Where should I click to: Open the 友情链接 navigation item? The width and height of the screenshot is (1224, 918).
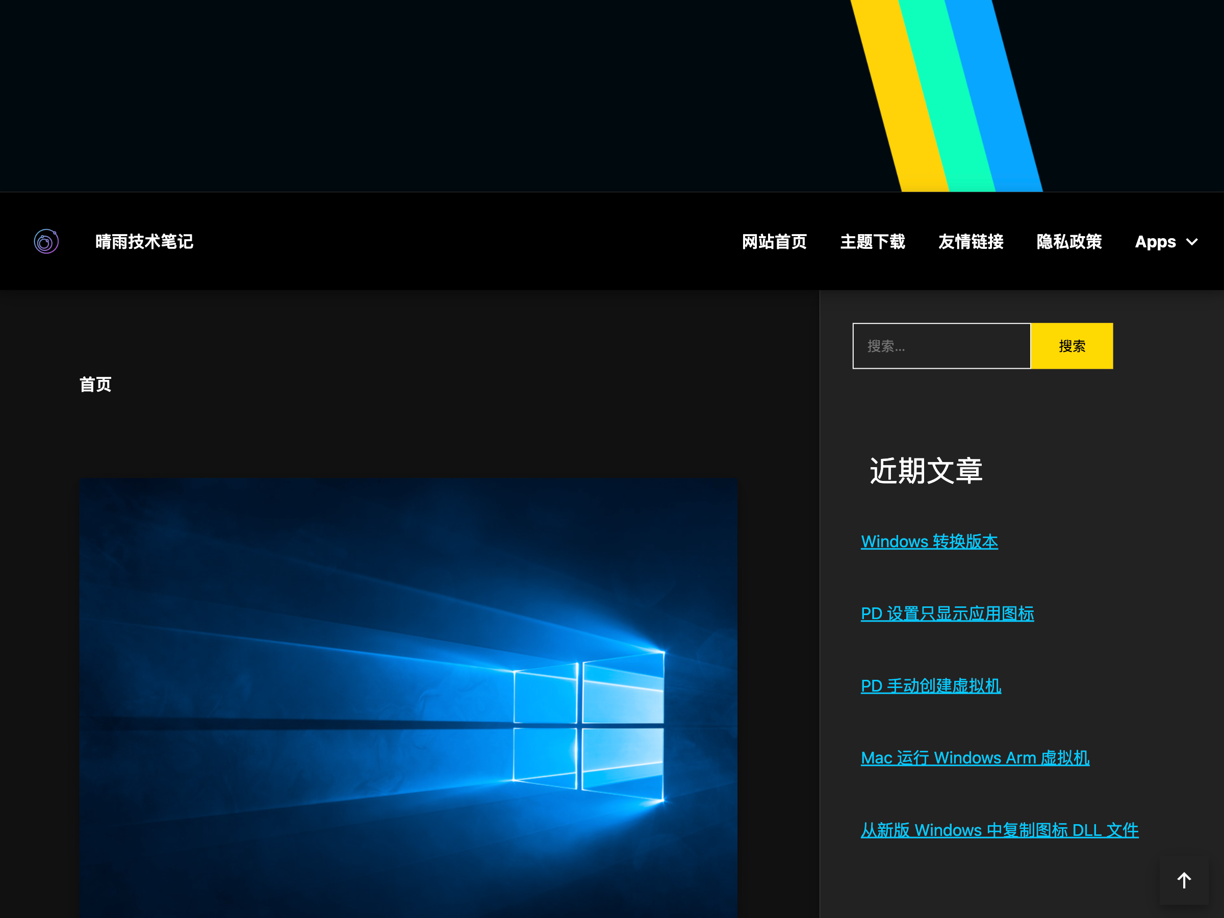pyautogui.click(x=971, y=242)
